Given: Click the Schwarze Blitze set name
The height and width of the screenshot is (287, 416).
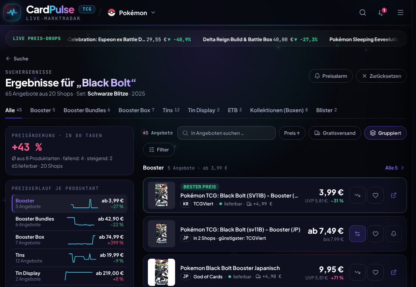Looking at the screenshot, I should click(108, 94).
